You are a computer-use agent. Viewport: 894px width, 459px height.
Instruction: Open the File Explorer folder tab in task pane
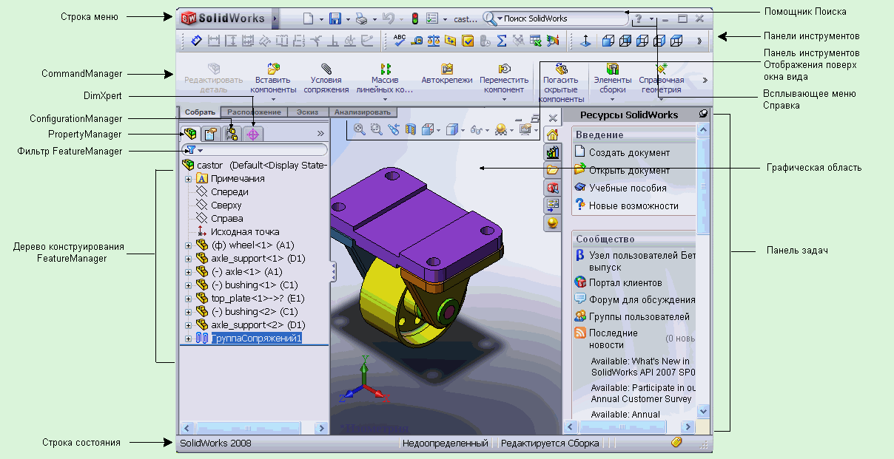pyautogui.click(x=552, y=170)
